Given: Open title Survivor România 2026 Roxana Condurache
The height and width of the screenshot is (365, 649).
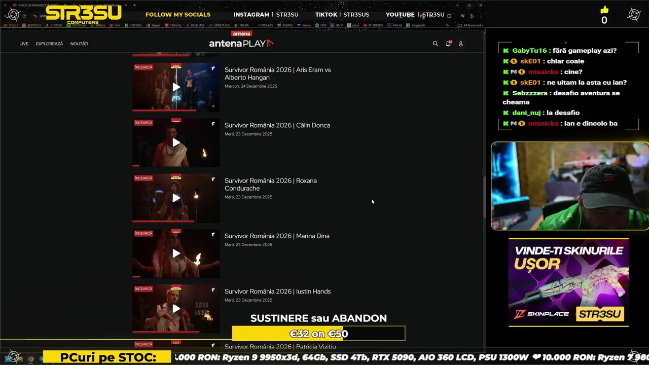Looking at the screenshot, I should (x=271, y=185).
